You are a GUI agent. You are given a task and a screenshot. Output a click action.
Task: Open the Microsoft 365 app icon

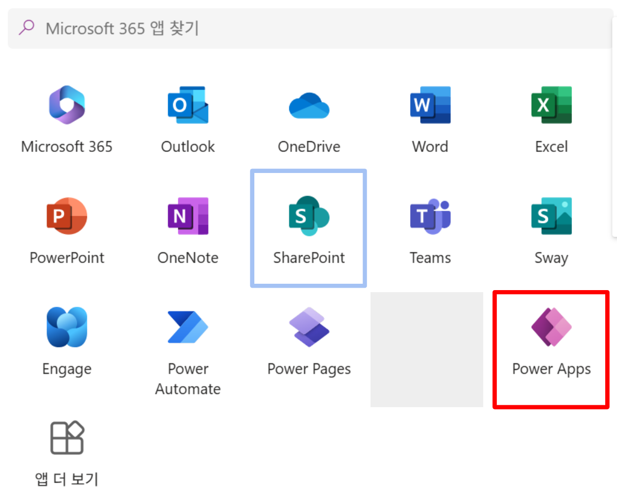coord(67,105)
